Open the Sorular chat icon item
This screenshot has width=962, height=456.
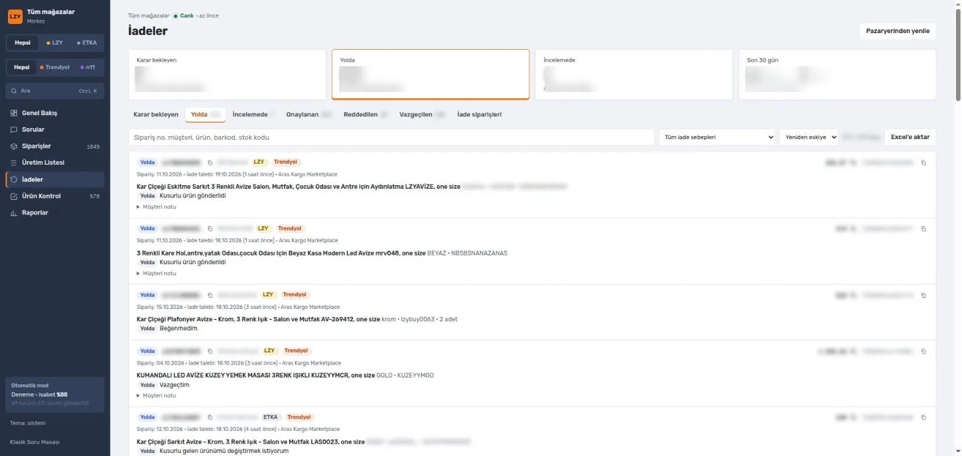pyautogui.click(x=55, y=130)
